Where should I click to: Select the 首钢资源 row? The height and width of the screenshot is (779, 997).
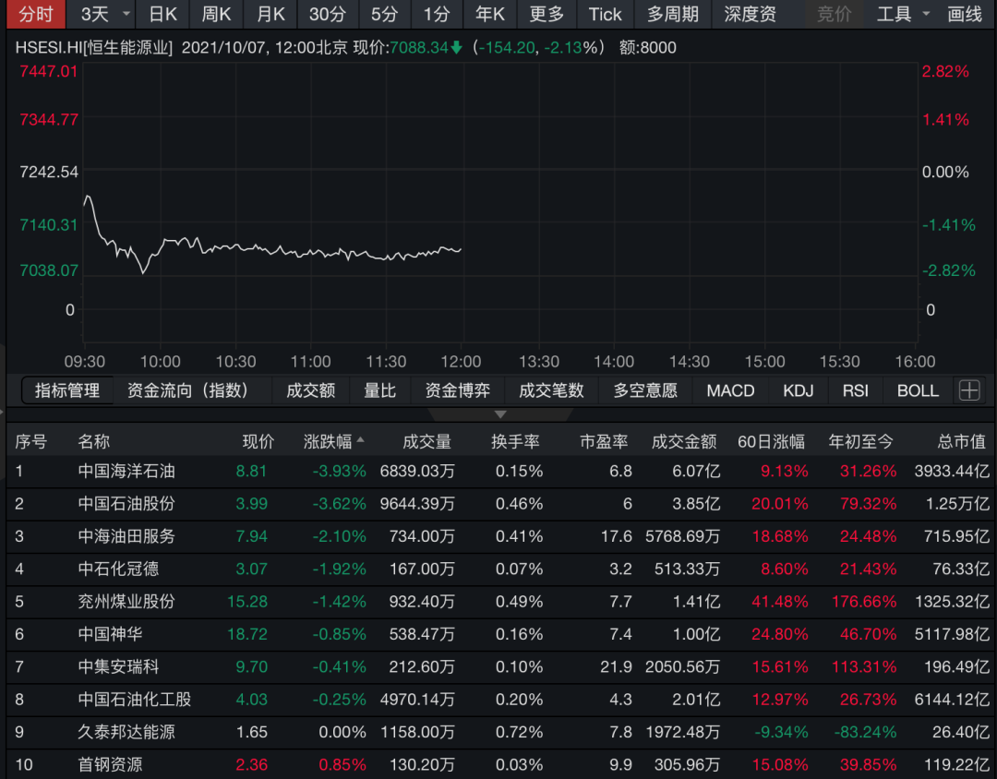498,764
